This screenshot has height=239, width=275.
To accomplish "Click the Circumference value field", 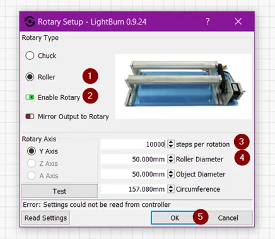I will coord(134,189).
